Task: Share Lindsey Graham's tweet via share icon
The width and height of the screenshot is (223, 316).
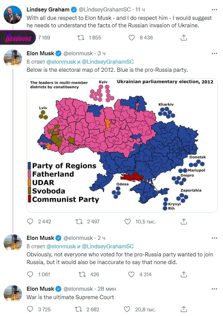Action: (184, 38)
